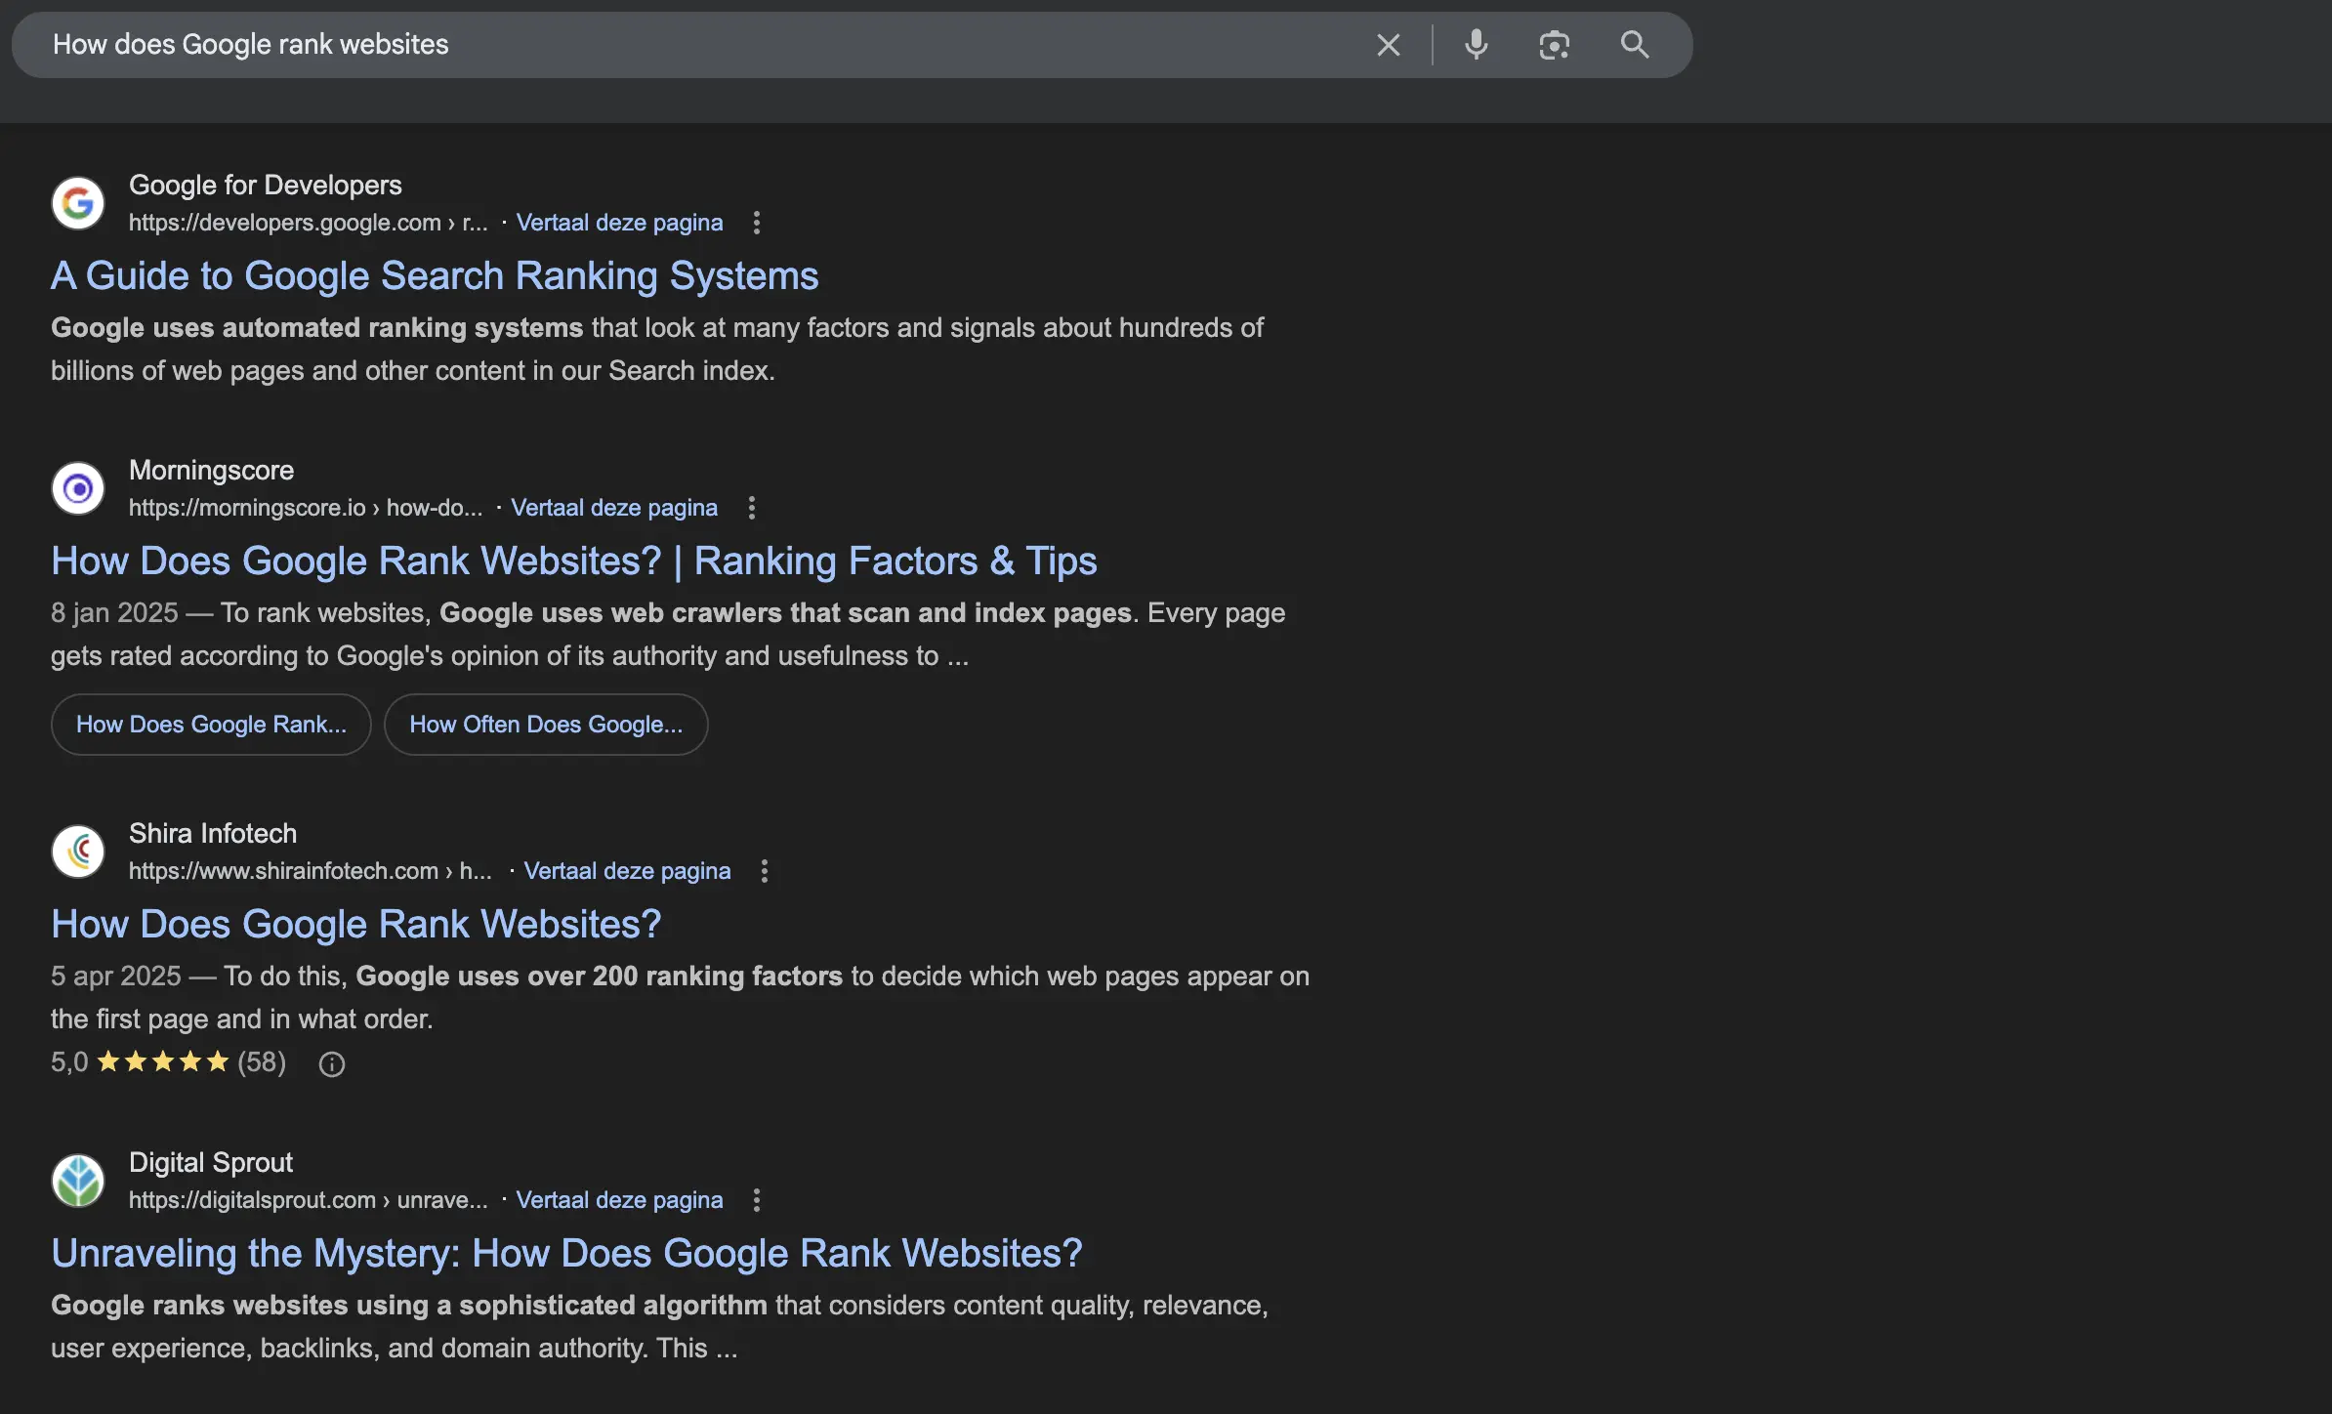Open 'How Does Google Rank Websites? | Ranking Factors & Tips'

point(574,561)
